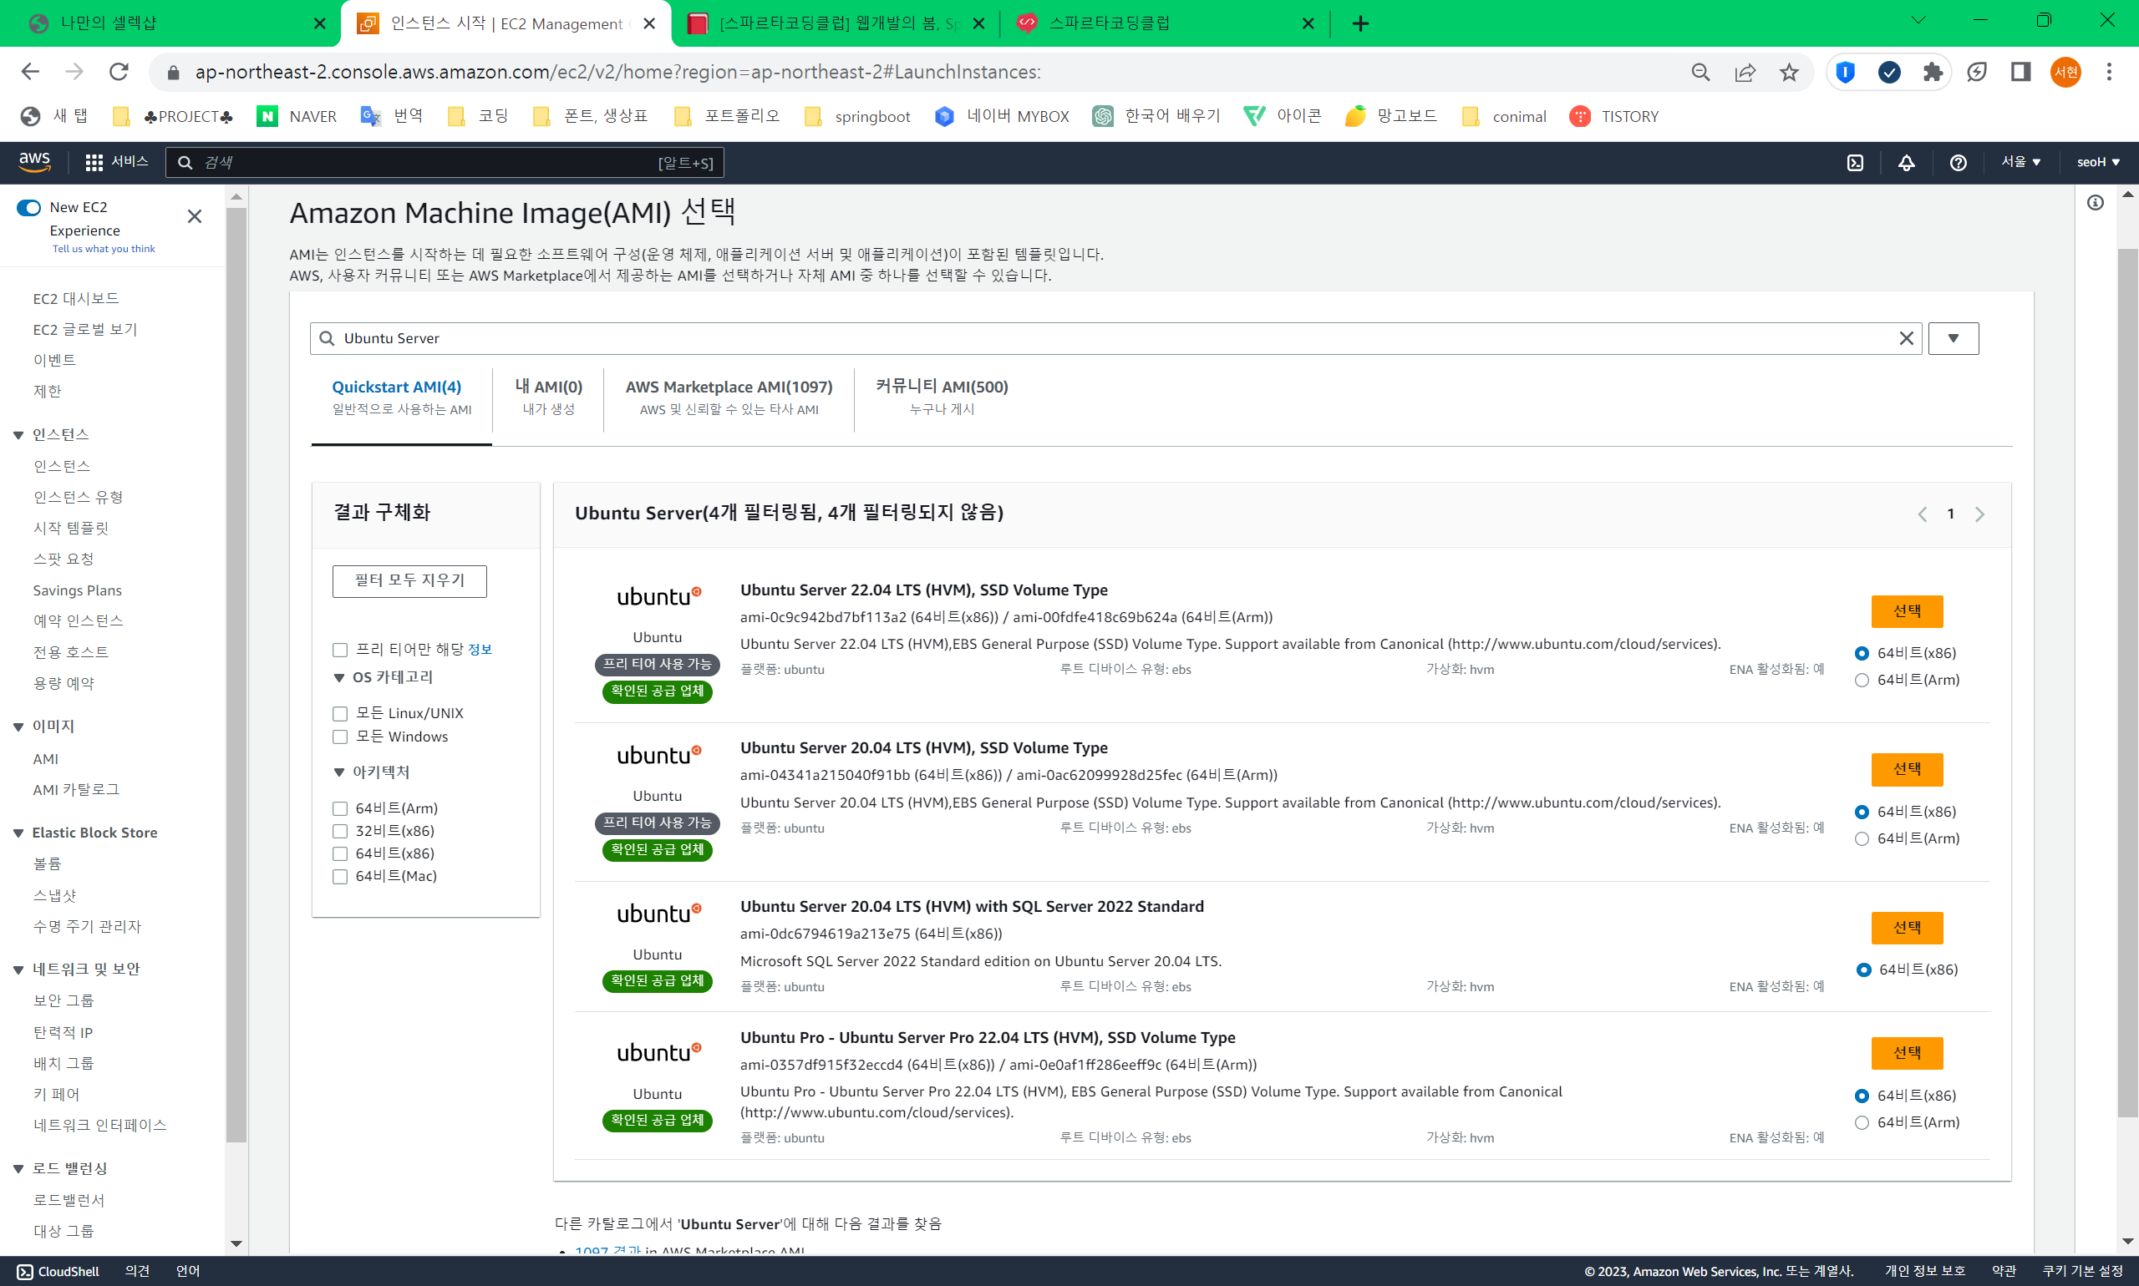This screenshot has width=2139, height=1286.
Task: Open the 네이버 MYBOX bookmark
Action: tap(1002, 116)
